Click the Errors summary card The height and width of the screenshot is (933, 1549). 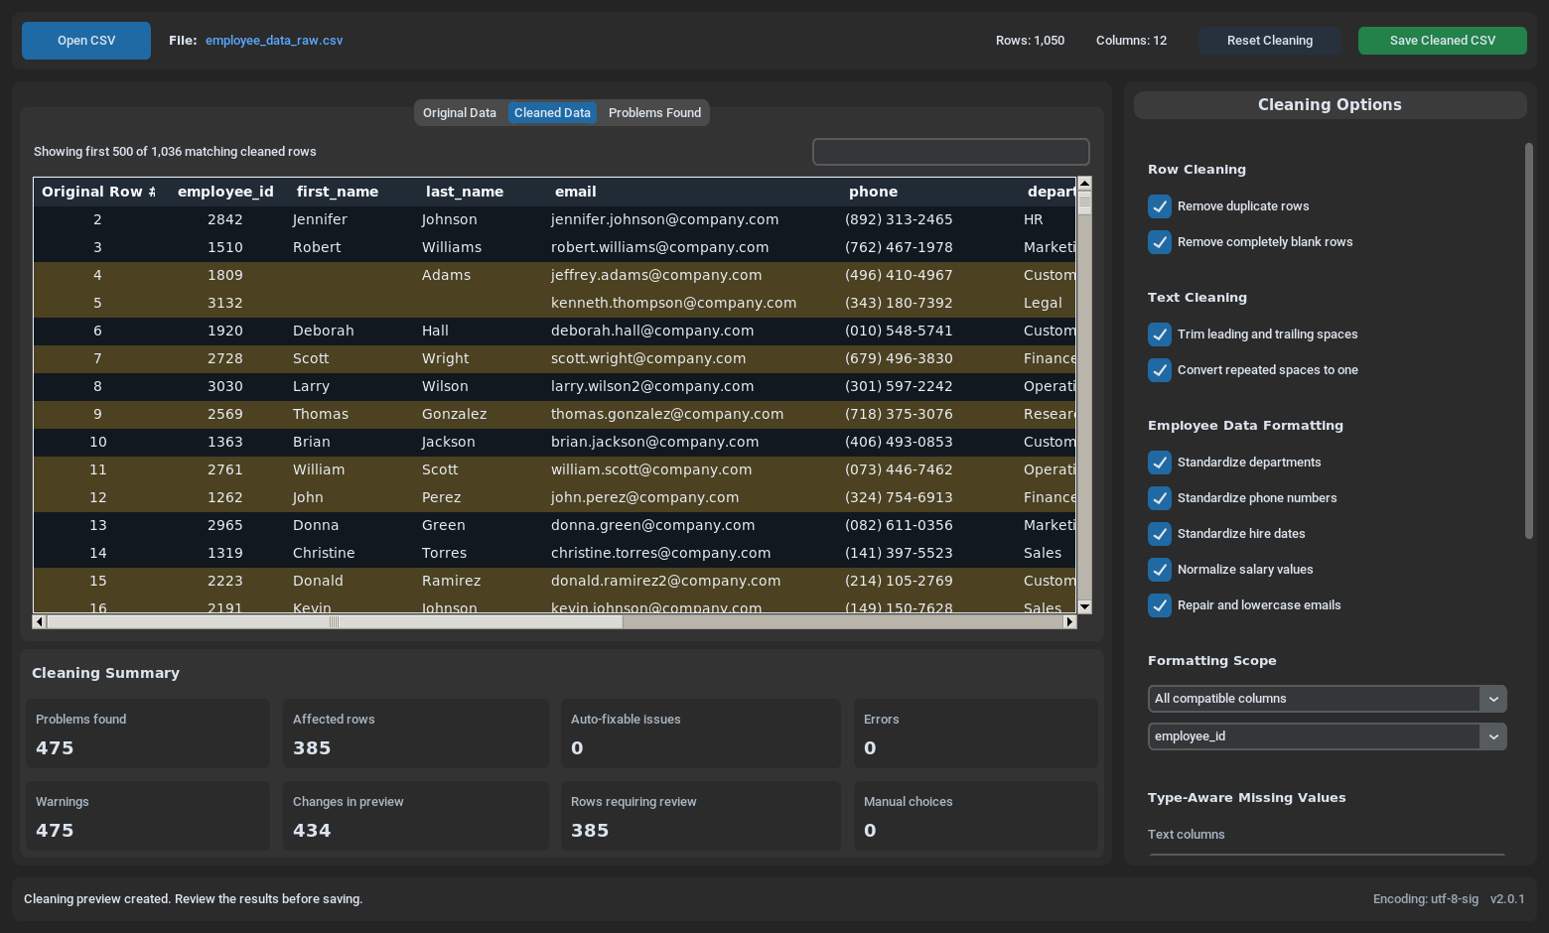[976, 733]
